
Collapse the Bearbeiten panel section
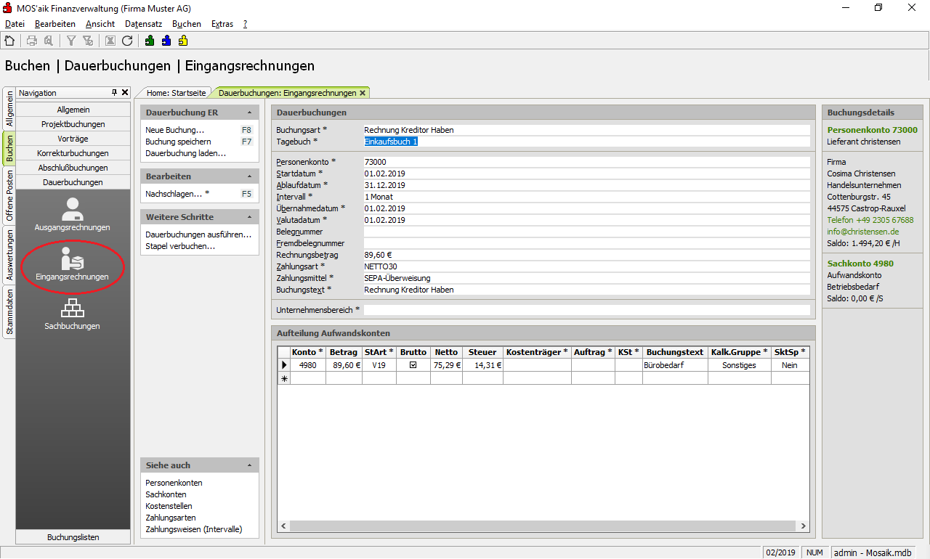coord(249,177)
